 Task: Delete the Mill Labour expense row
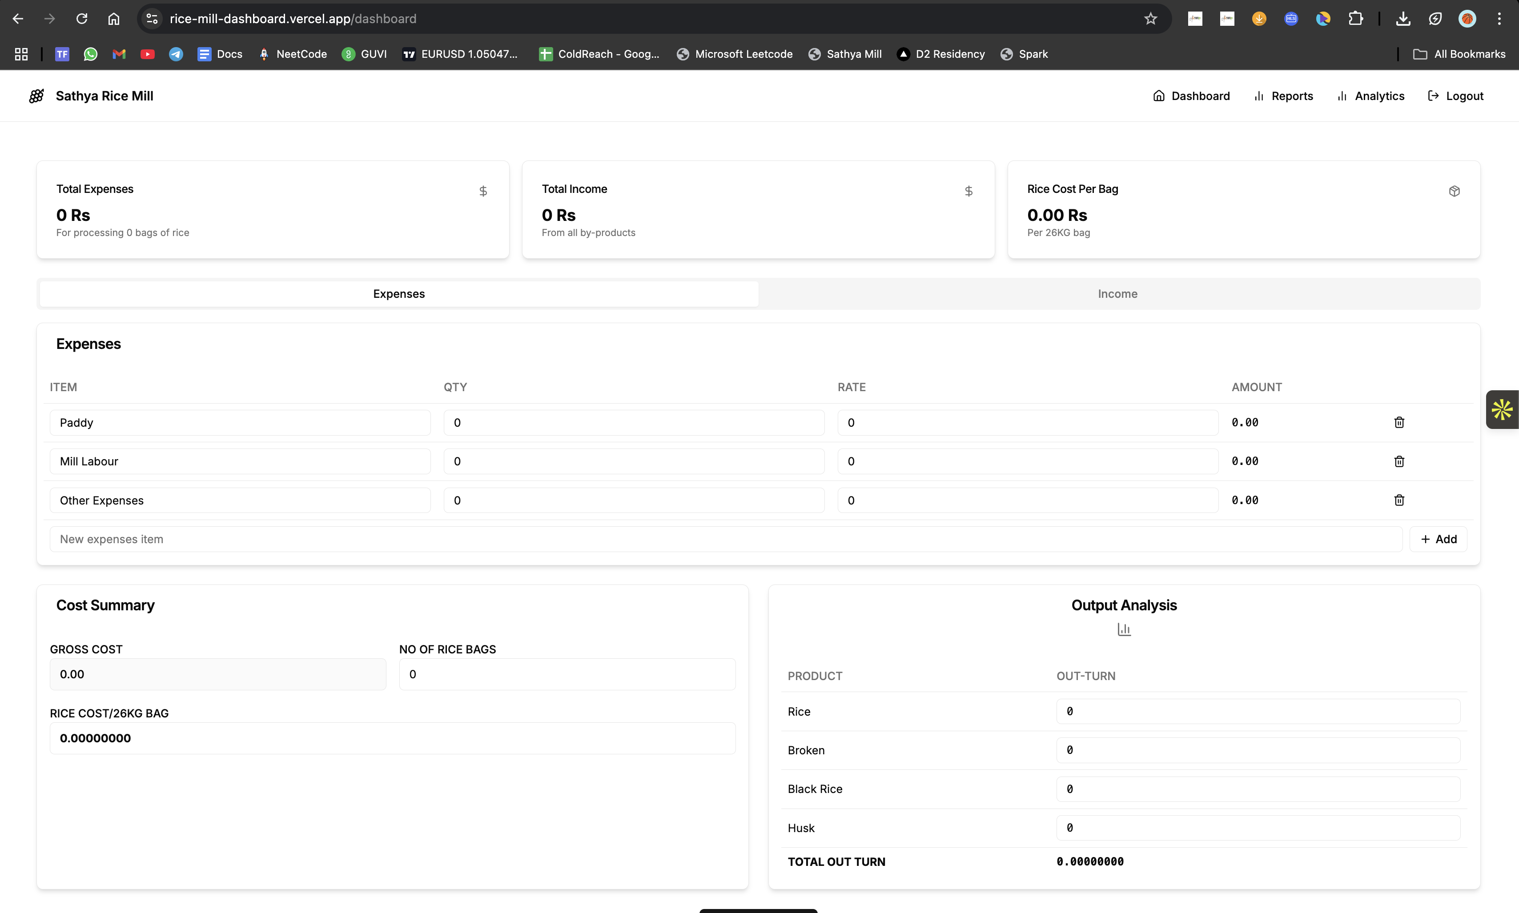(x=1399, y=461)
